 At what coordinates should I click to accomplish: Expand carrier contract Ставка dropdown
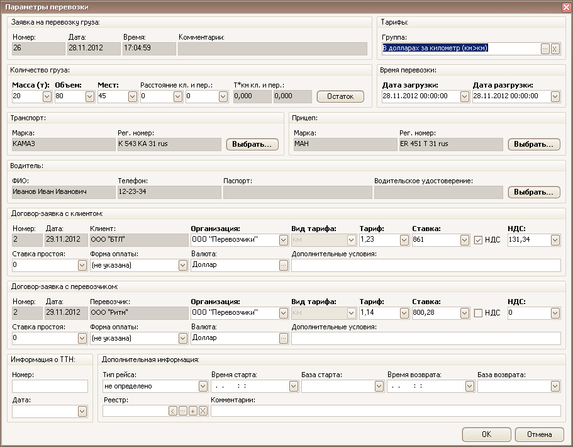(x=464, y=313)
